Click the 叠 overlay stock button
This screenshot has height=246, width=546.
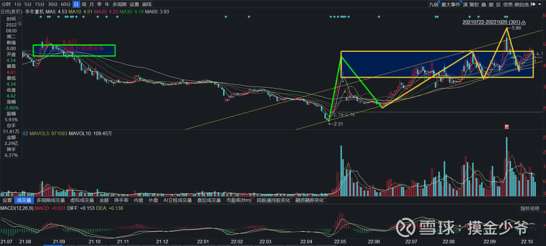click(484, 5)
